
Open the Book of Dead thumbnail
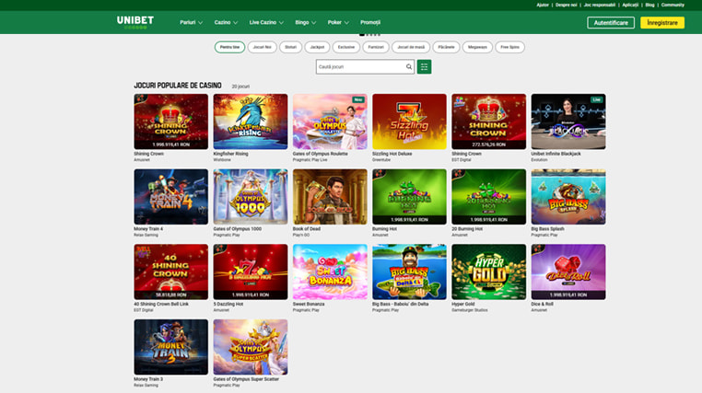tap(330, 197)
